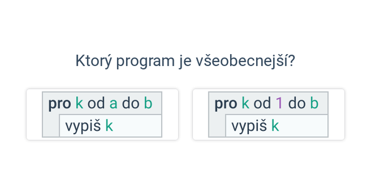Click the question text 'Ktorý program je všeobecnejší?'
371x185 pixels.
[185, 61]
